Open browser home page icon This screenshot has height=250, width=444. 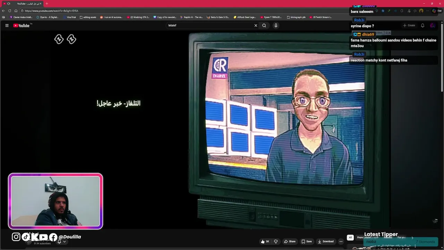click(x=16, y=11)
